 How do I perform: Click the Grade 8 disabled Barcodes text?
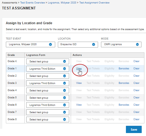[x=124, y=119]
